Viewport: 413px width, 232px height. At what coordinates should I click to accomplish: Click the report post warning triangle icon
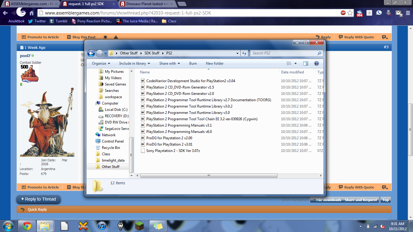[116, 37]
